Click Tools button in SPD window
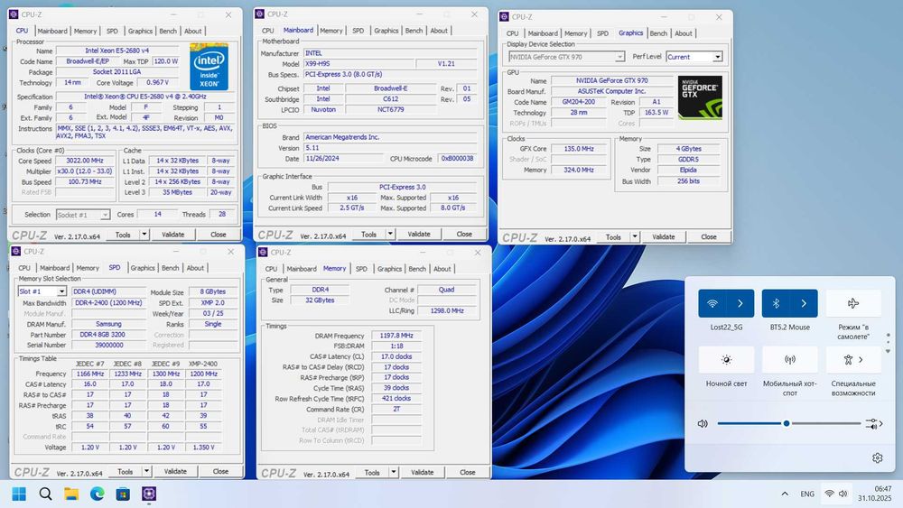Viewport: 903px width, 508px height. (125, 471)
